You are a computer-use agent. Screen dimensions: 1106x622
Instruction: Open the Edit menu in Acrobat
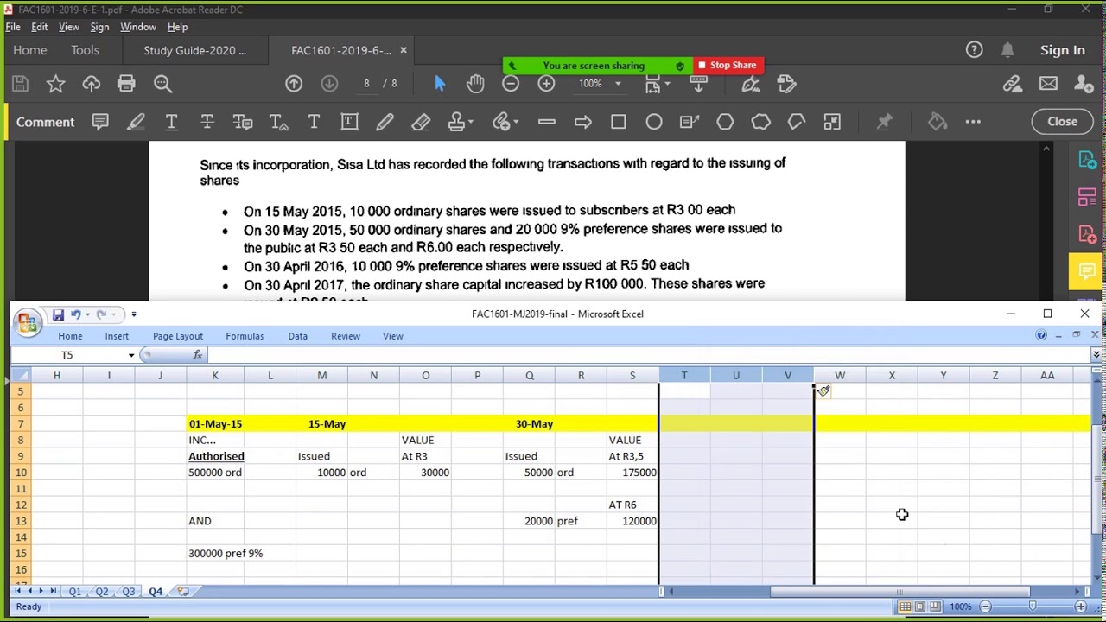(x=39, y=27)
